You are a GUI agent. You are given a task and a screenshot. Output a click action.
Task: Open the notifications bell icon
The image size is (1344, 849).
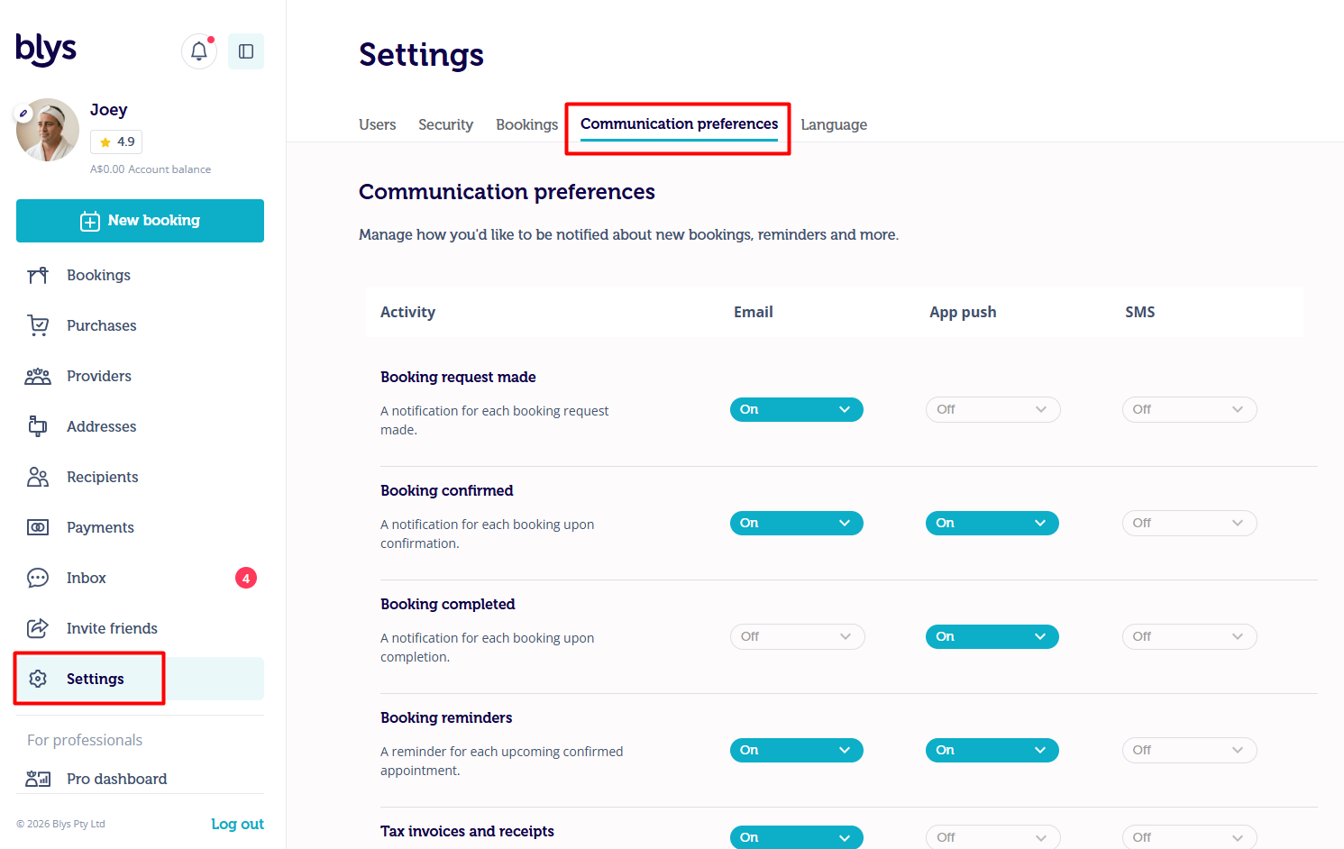[x=199, y=51]
